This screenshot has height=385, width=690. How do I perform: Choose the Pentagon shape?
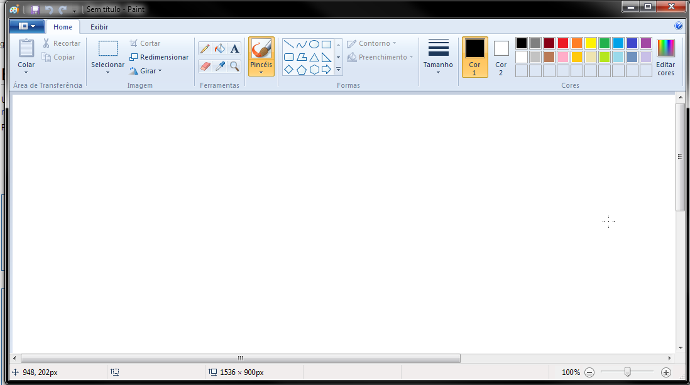[302, 70]
